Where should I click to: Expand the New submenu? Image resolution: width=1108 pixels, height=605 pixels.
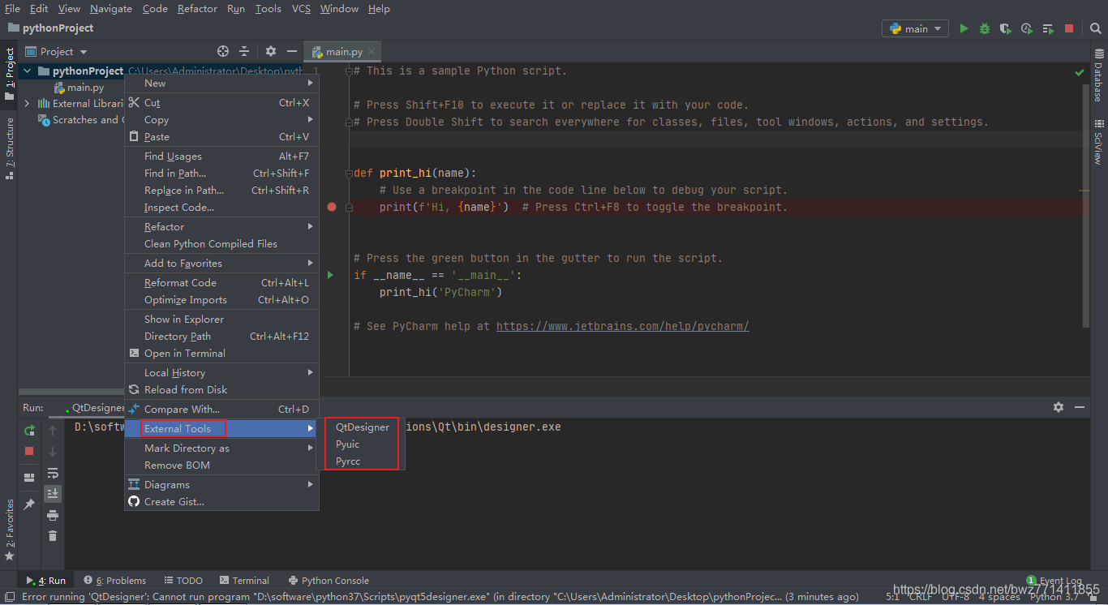coord(221,84)
